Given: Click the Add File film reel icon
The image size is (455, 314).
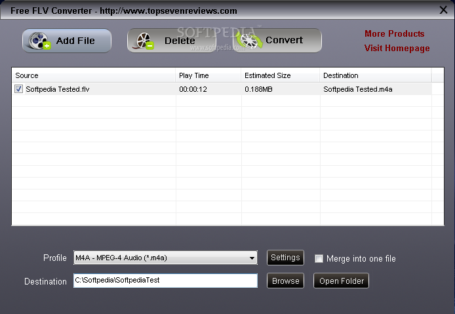Looking at the screenshot, I should [39, 41].
